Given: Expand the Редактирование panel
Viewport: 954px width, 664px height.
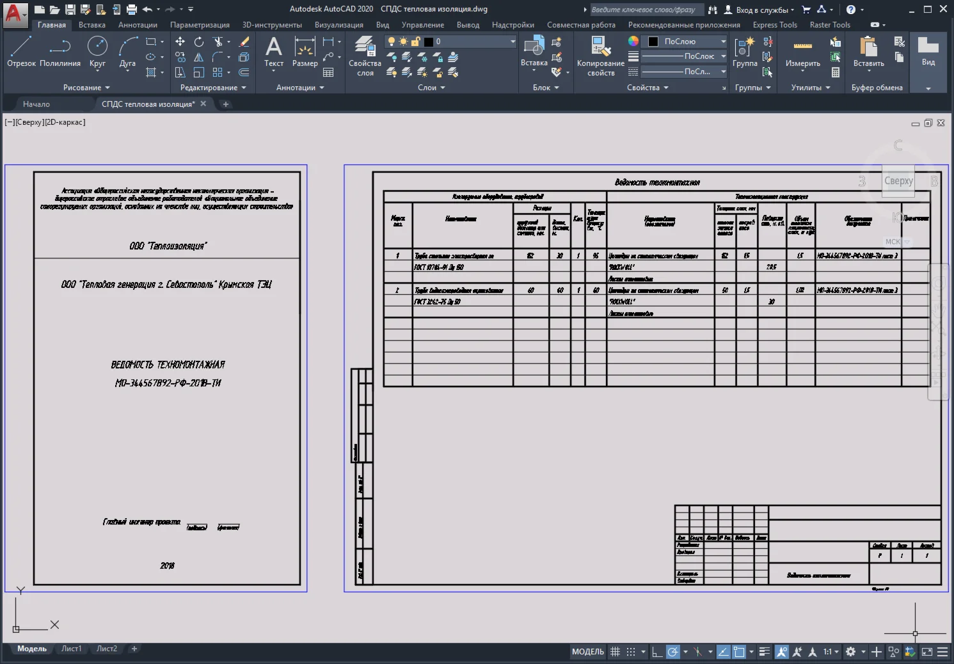Looking at the screenshot, I should pyautogui.click(x=213, y=88).
